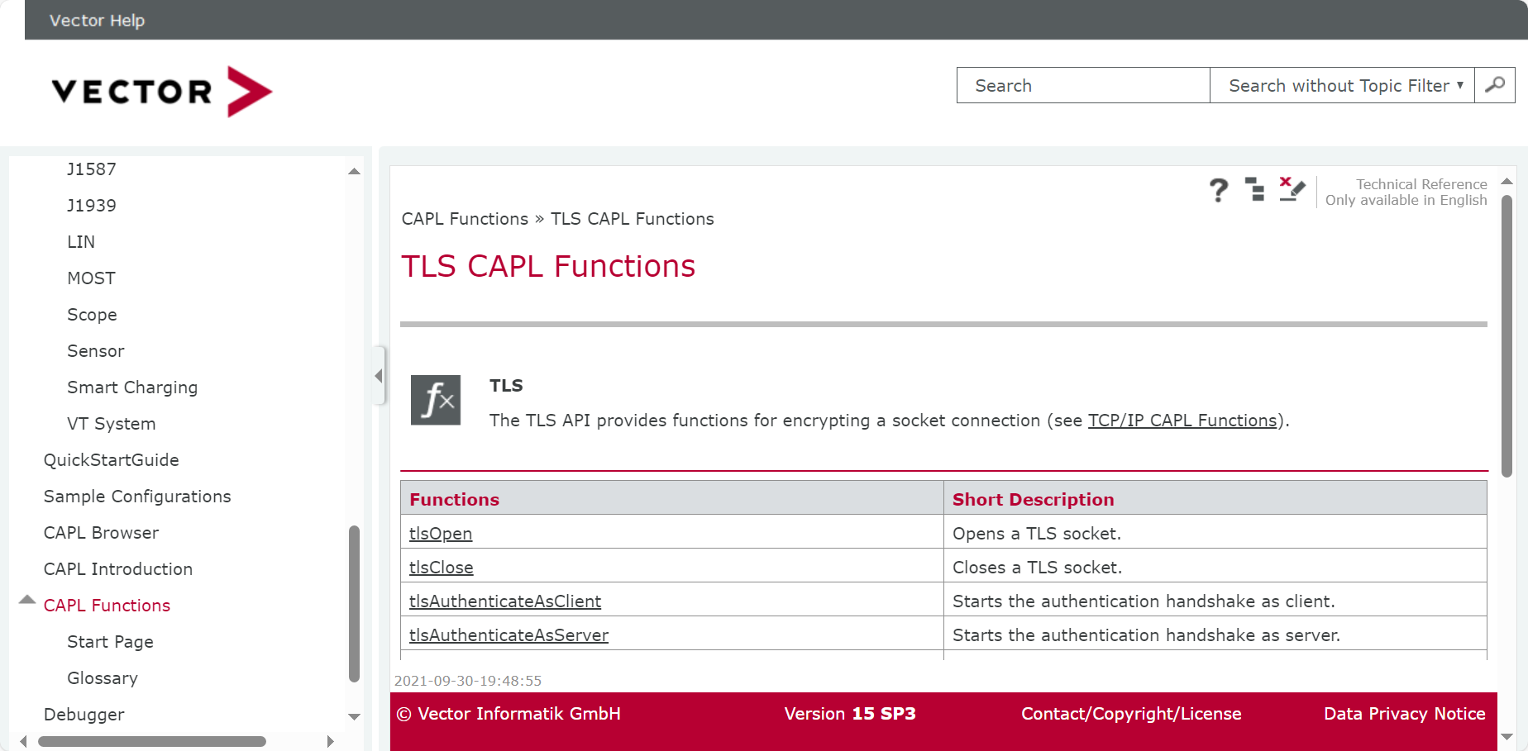This screenshot has height=751, width=1528.
Task: Click the content pane scroll down arrow
Action: [x=1507, y=736]
